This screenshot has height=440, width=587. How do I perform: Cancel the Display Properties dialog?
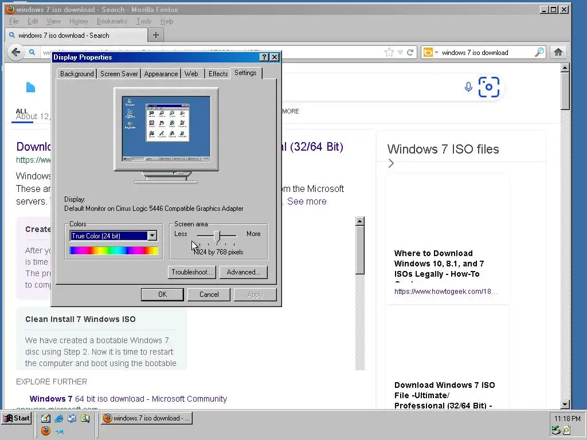point(209,294)
